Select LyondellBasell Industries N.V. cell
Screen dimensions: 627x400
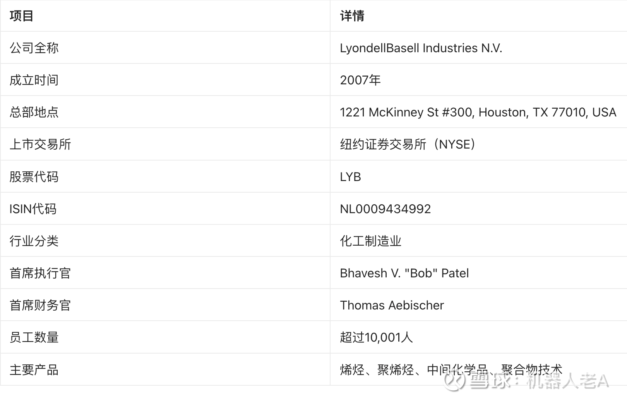point(421,48)
